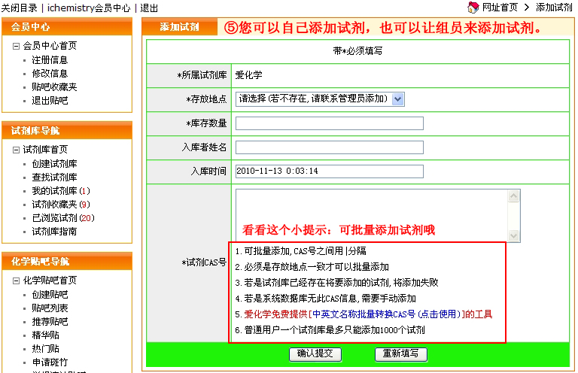Open 注册信息 under member center
Screen dimensions: 578x373
pyautogui.click(x=50, y=60)
